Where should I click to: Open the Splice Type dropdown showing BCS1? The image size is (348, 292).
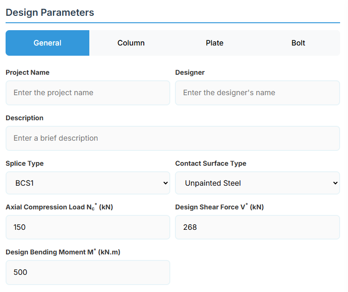tap(88, 183)
